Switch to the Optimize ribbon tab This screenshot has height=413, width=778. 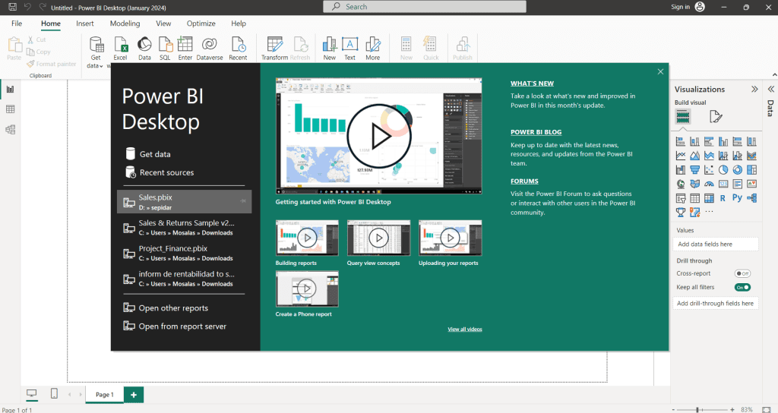tap(201, 24)
